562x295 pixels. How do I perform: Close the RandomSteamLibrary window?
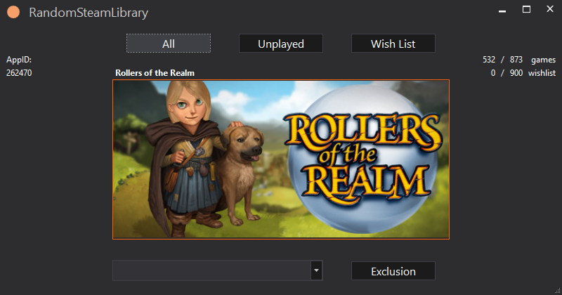pos(549,10)
